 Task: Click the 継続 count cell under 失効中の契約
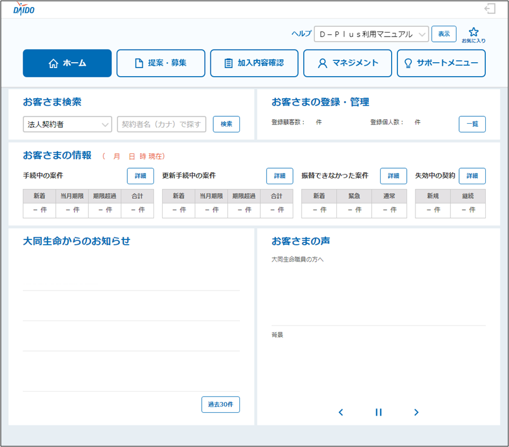(468, 210)
